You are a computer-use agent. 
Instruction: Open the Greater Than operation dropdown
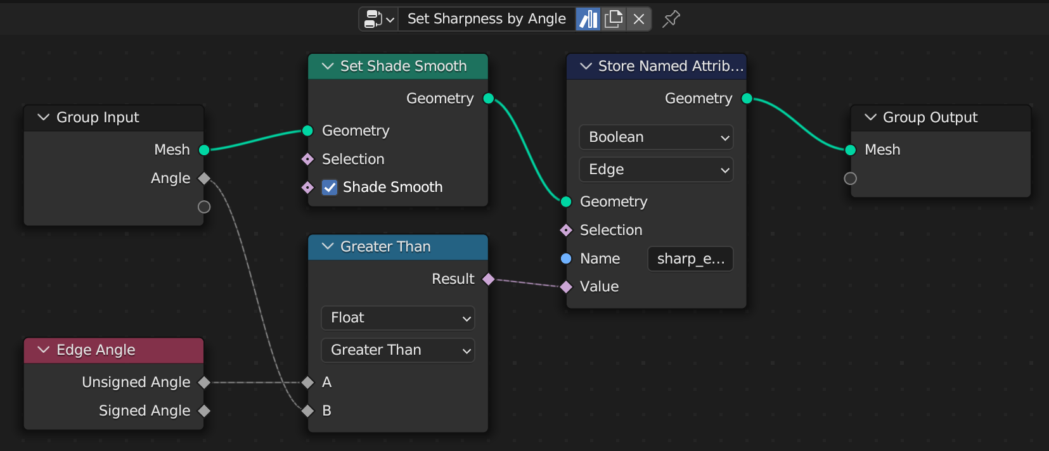(x=398, y=350)
